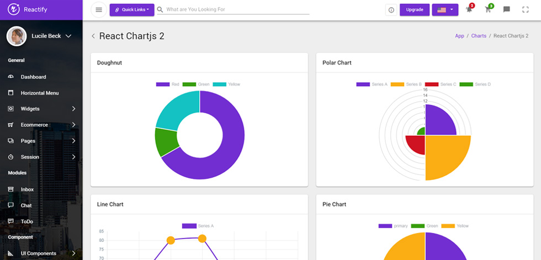Screen dimensions: 541x260
Task: Open Horizontal Menu from the sidebar
Action: coord(40,93)
